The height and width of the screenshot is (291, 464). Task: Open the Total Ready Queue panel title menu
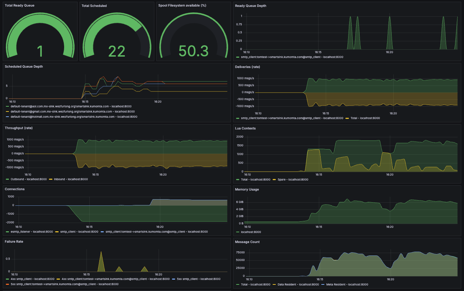(x=20, y=6)
